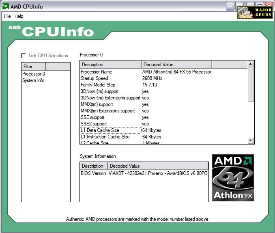Click the 2600 MHz value
The image size is (275, 233).
(152, 78)
